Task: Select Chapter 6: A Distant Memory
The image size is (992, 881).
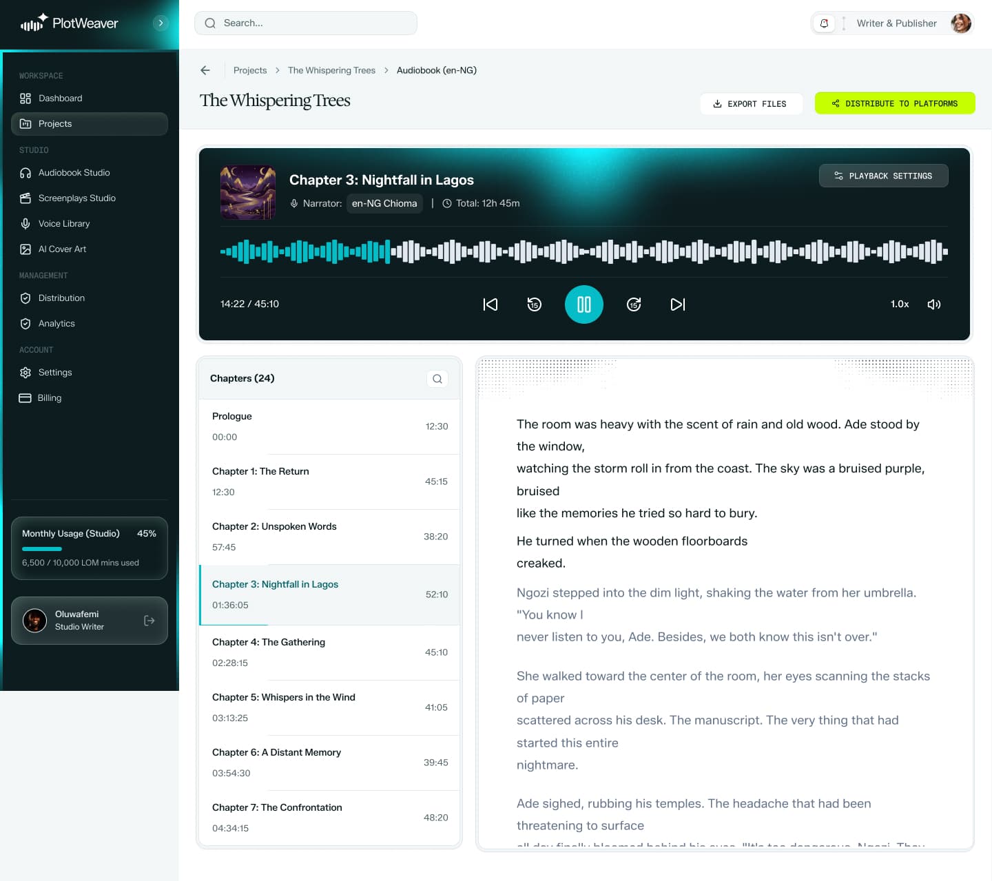Action: click(x=329, y=763)
